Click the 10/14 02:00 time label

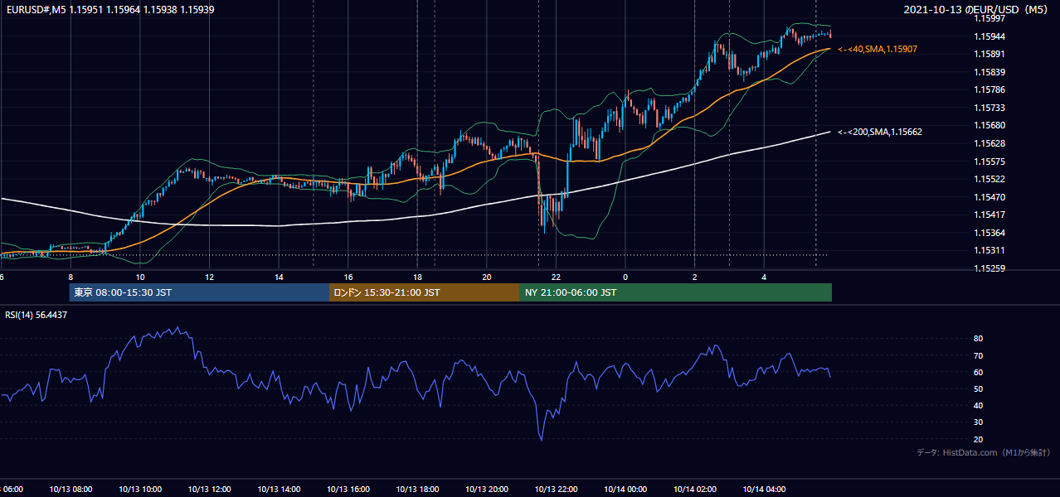(694, 489)
